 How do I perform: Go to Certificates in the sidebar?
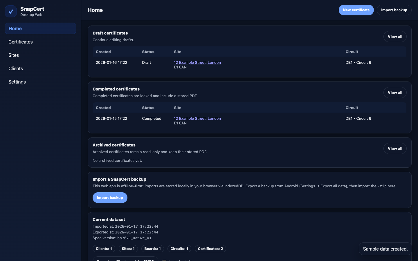40,42
